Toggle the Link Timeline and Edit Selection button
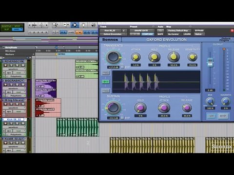 pyautogui.click(x=87, y=32)
